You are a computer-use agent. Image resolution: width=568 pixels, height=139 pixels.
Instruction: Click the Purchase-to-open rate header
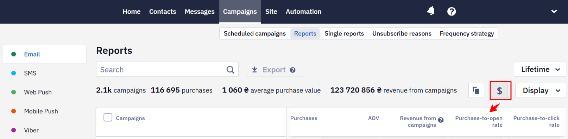pyautogui.click(x=479, y=121)
